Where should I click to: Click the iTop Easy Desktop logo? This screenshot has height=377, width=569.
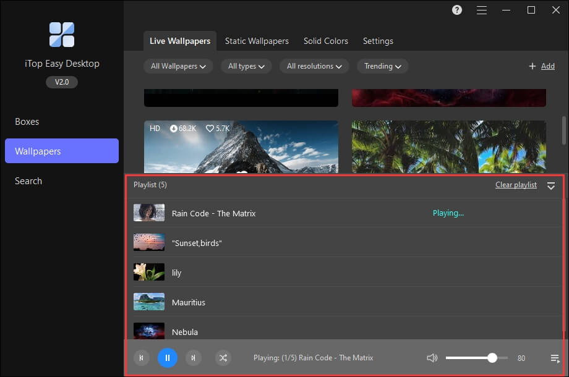pyautogui.click(x=62, y=35)
